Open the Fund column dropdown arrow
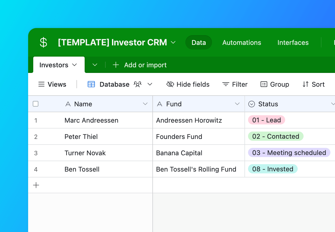 tap(237, 104)
